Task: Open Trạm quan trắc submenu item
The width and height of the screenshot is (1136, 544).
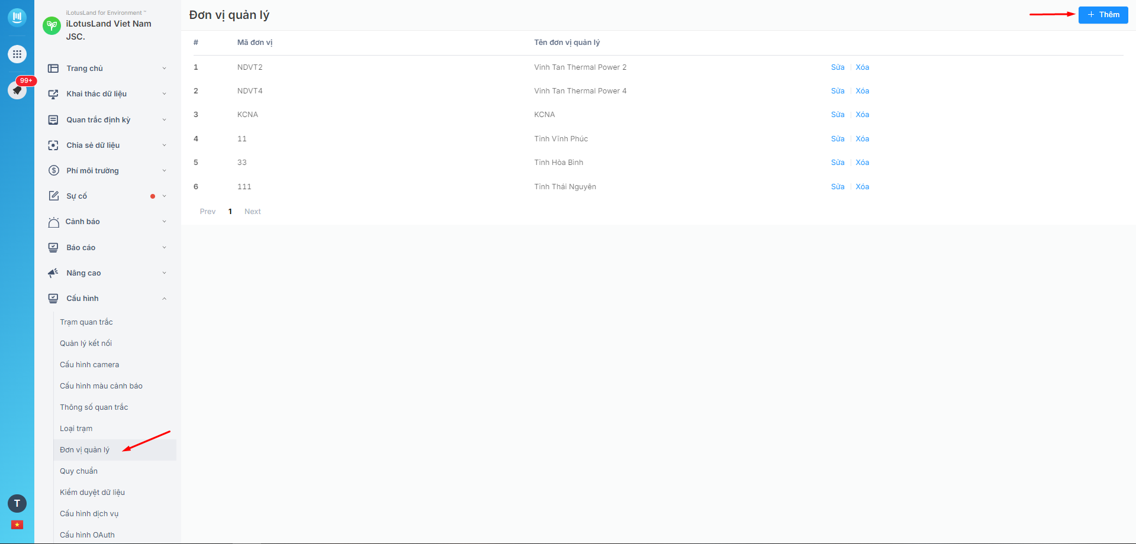Action: (x=86, y=322)
